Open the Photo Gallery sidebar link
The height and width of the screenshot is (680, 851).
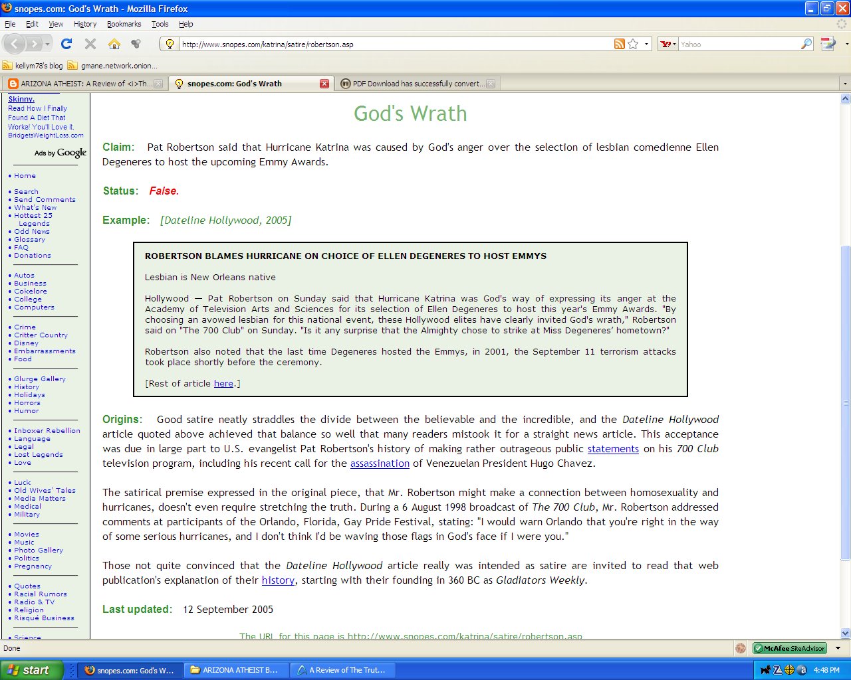coord(39,551)
